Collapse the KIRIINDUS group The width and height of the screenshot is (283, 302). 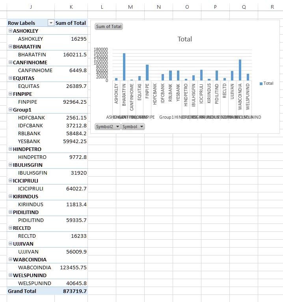pos(11,196)
